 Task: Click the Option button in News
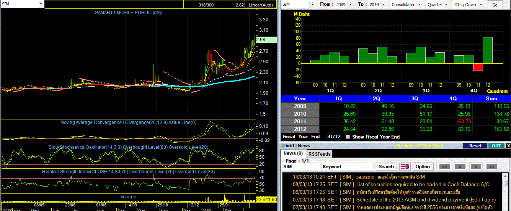(x=423, y=167)
